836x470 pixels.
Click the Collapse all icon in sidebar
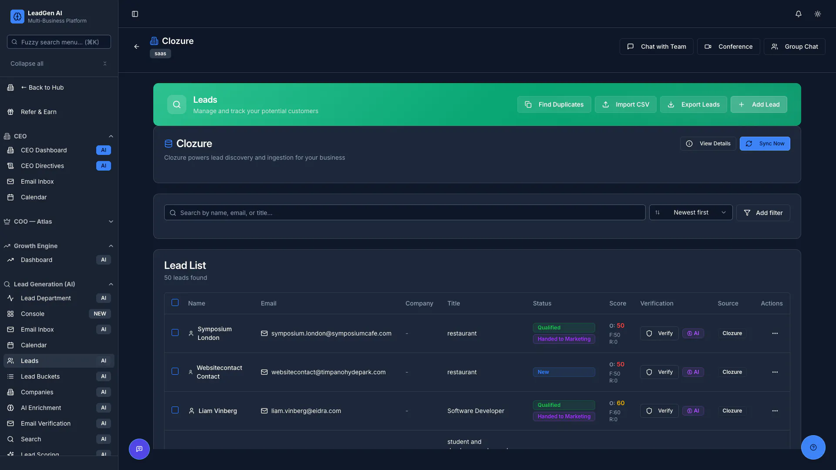coord(105,64)
